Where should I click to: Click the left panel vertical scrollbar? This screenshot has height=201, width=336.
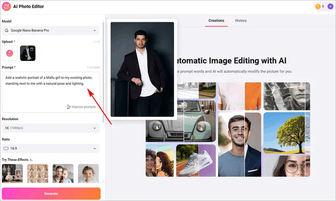pos(104,72)
